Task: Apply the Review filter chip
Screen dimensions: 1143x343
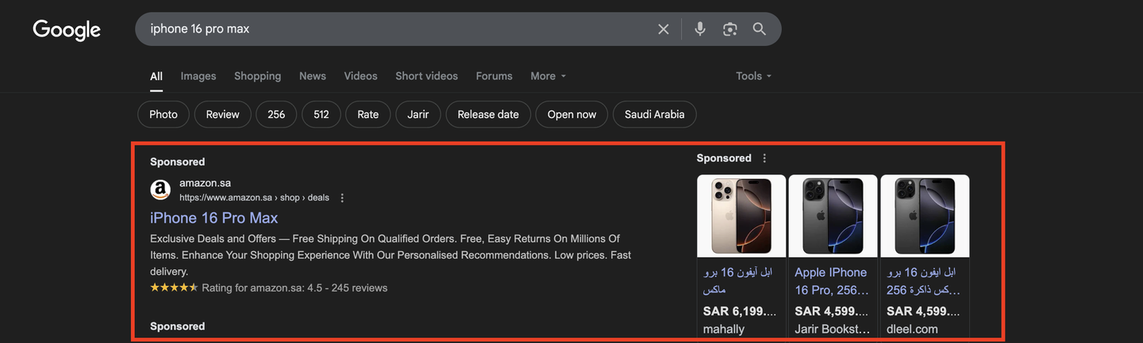Action: point(222,114)
